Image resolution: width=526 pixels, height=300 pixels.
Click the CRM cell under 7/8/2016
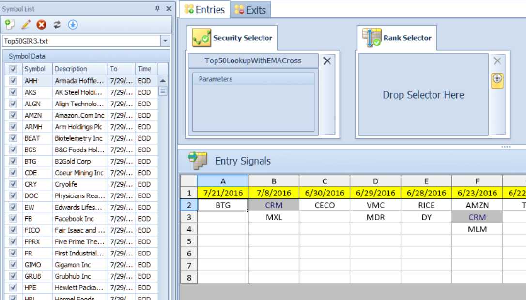click(274, 205)
